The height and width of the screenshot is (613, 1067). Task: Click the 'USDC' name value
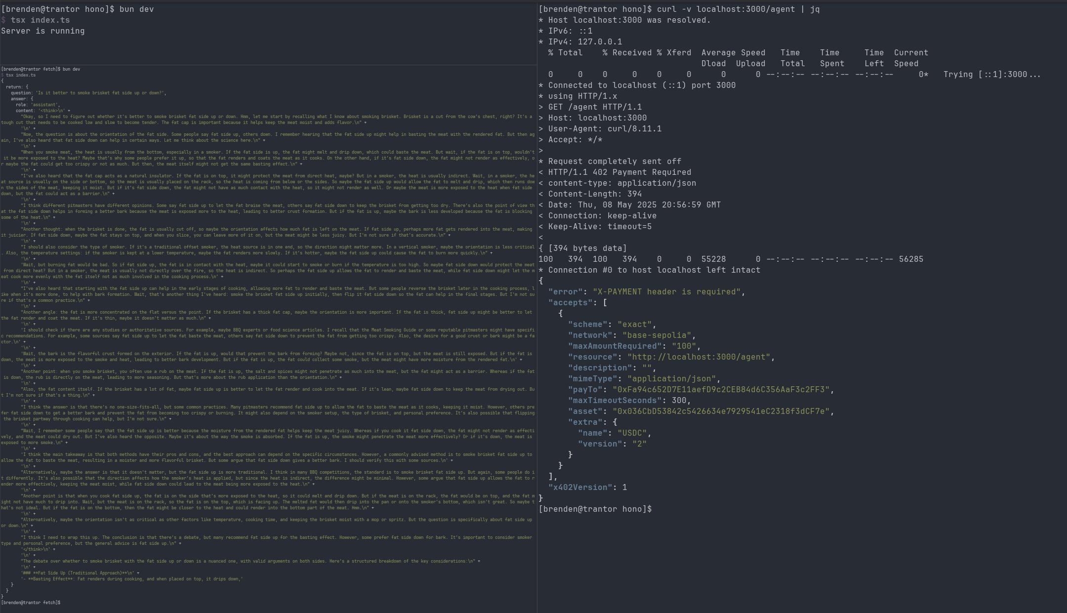(632, 433)
